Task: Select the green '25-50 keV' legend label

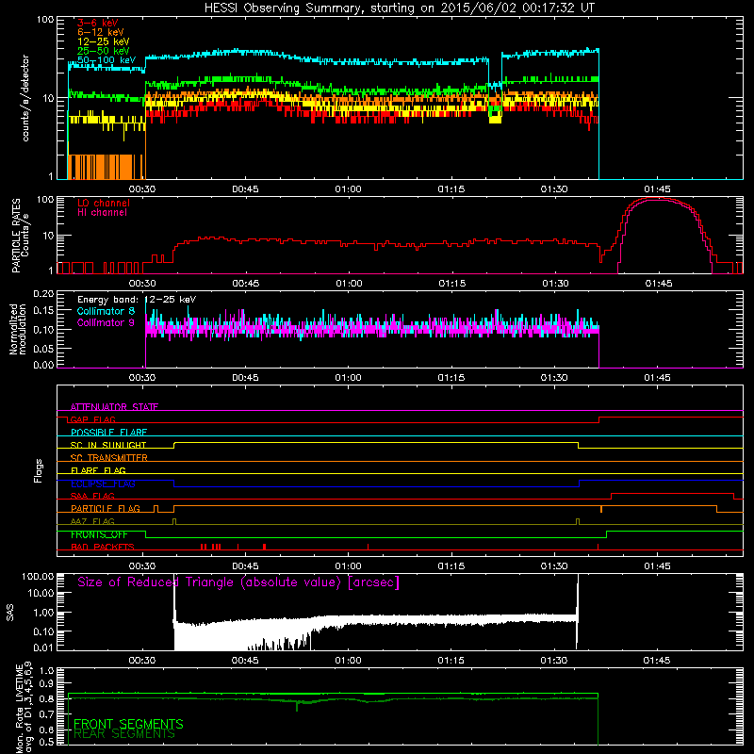Action: pyautogui.click(x=104, y=51)
